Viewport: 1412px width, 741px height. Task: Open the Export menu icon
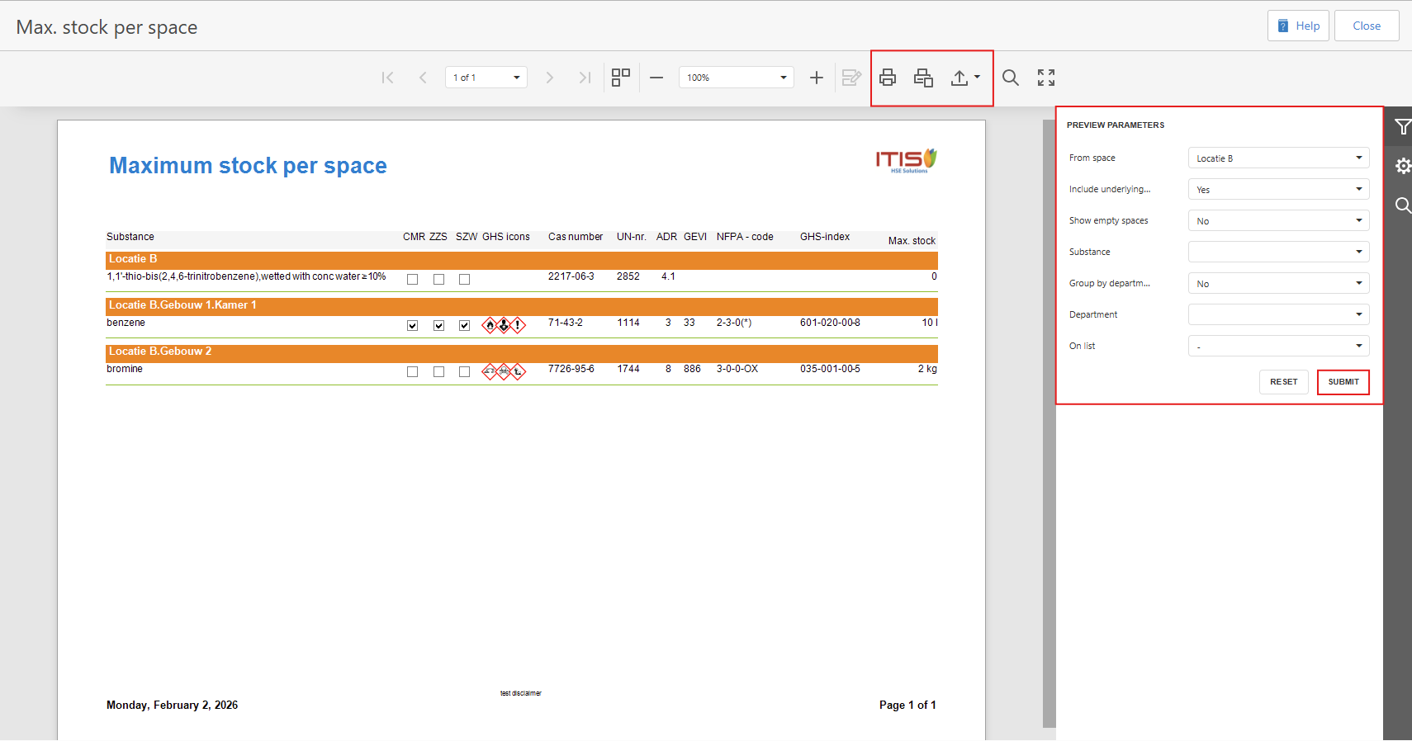(964, 78)
